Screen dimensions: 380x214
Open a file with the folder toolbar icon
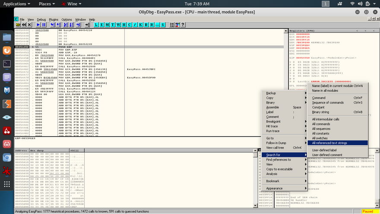click(x=18, y=25)
